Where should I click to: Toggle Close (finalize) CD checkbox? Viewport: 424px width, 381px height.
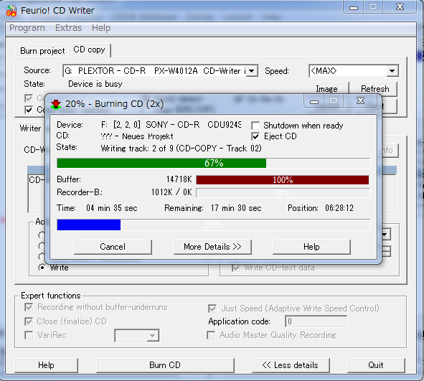(29, 321)
